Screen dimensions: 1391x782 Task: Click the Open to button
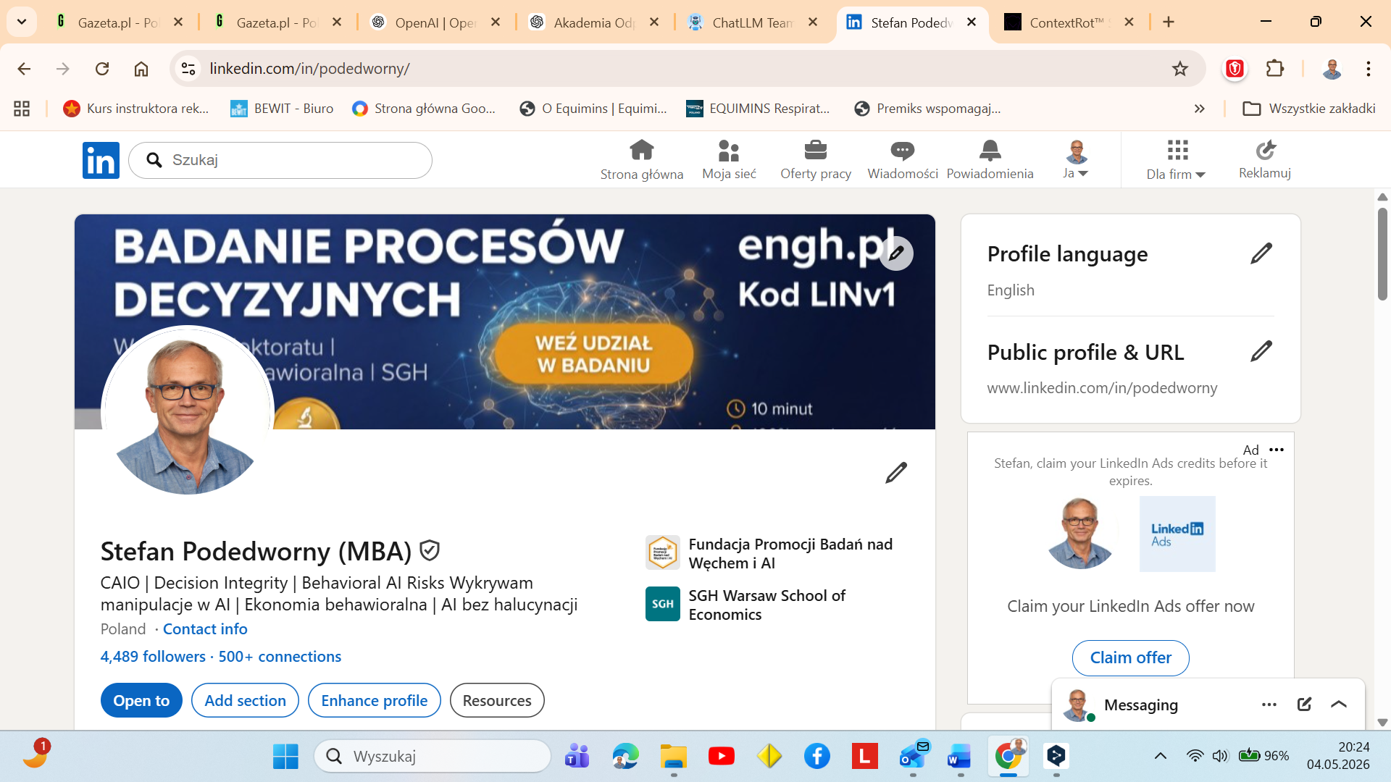(x=141, y=700)
